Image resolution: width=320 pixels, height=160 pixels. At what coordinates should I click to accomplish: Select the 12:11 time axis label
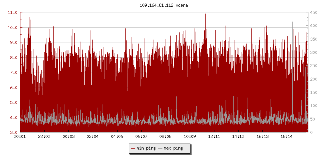pyautogui.click(x=214, y=136)
